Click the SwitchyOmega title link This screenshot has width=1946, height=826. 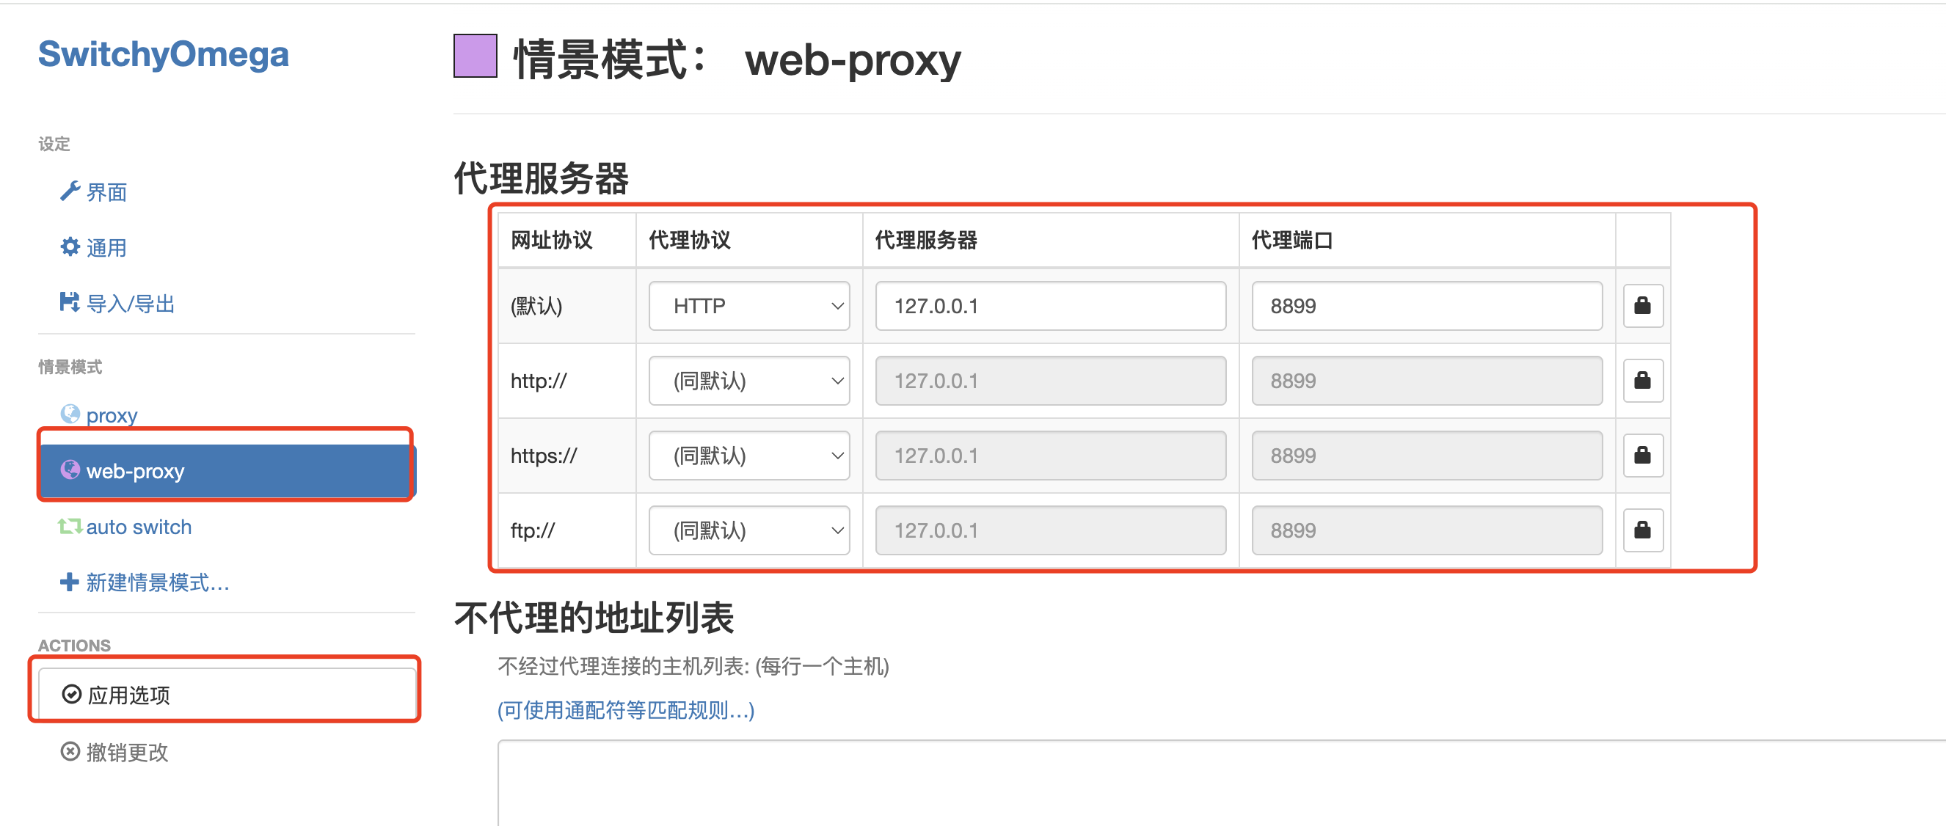point(163,54)
